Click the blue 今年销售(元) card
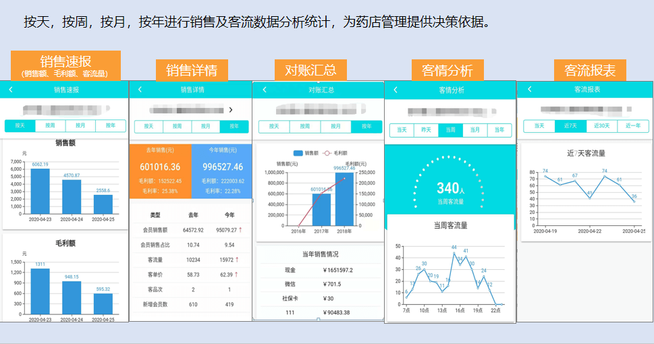The width and height of the screenshot is (654, 344). pyautogui.click(x=222, y=171)
